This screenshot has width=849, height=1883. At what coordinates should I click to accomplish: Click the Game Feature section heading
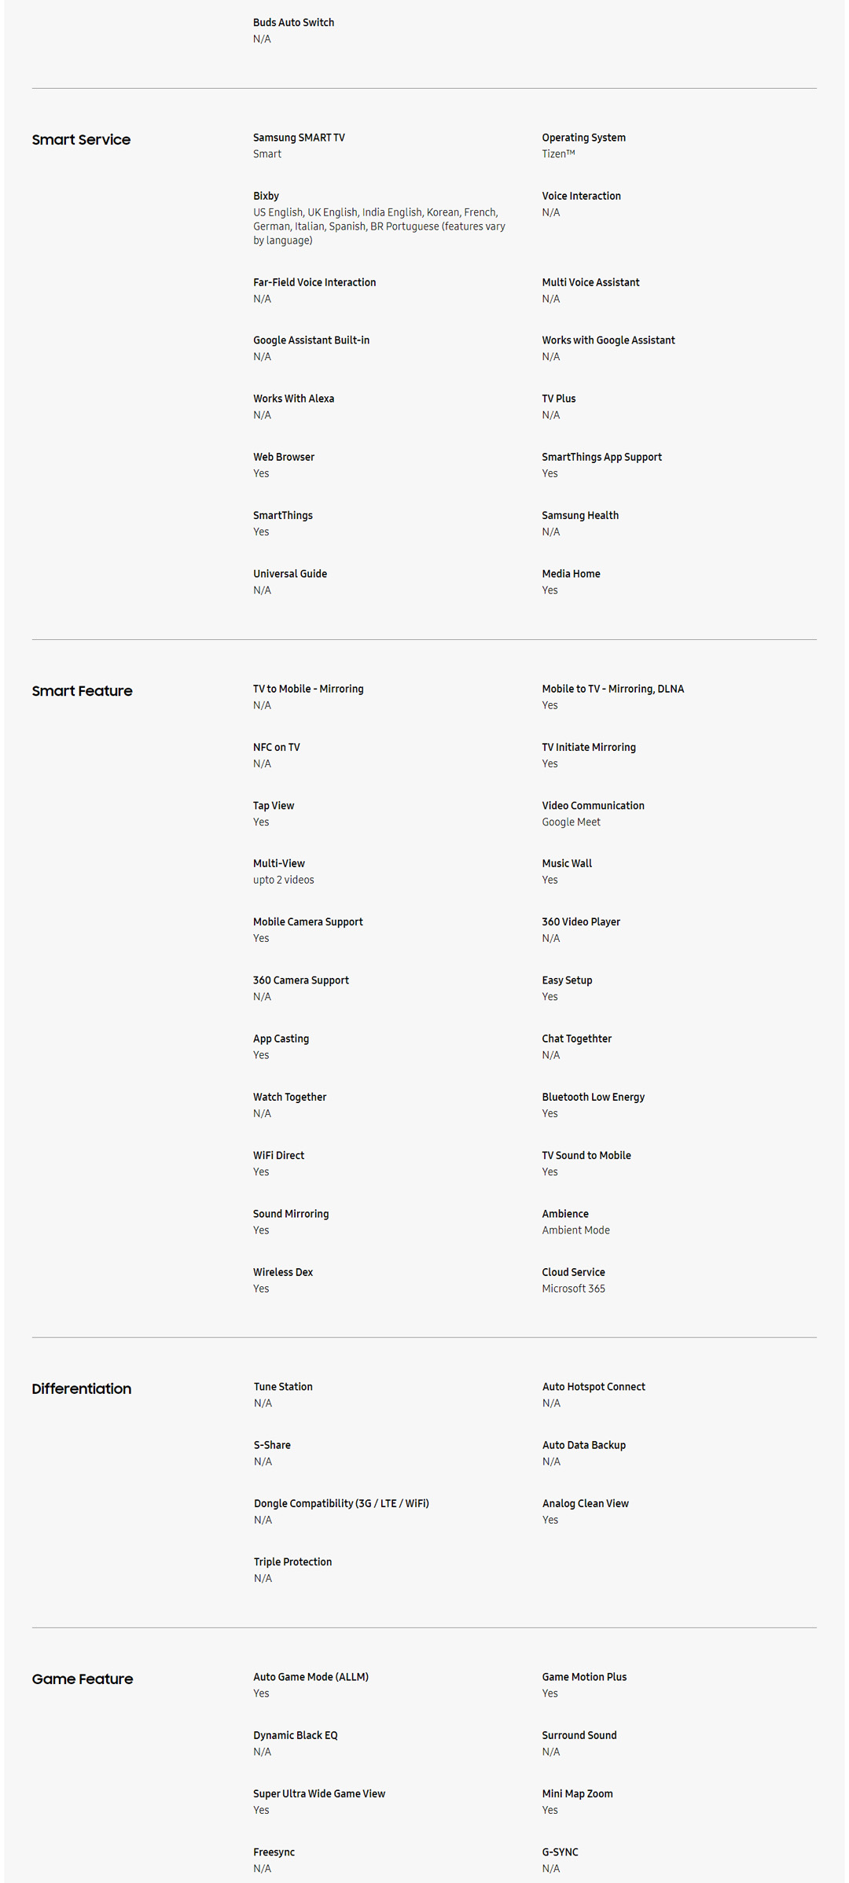82,1679
